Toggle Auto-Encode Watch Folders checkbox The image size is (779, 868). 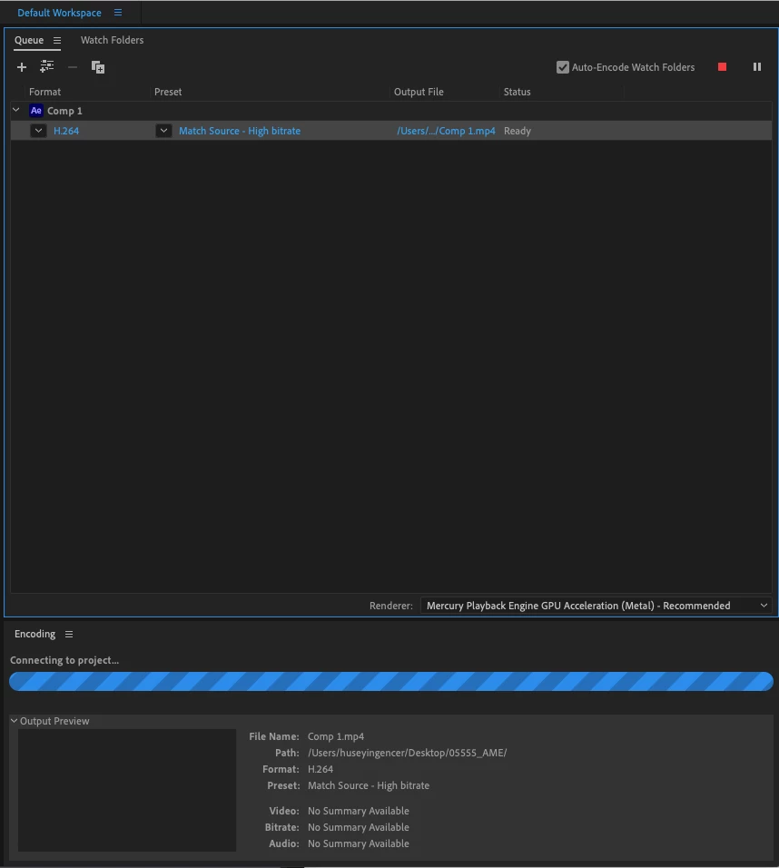pyautogui.click(x=563, y=67)
